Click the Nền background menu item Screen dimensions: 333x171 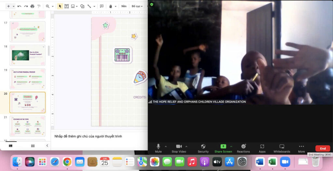(x=124, y=6)
